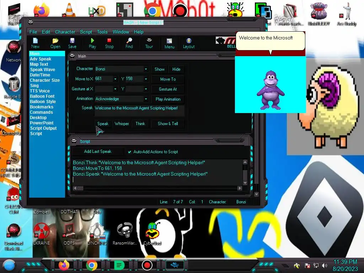Select PowerPoint in the sidebar

point(42,123)
